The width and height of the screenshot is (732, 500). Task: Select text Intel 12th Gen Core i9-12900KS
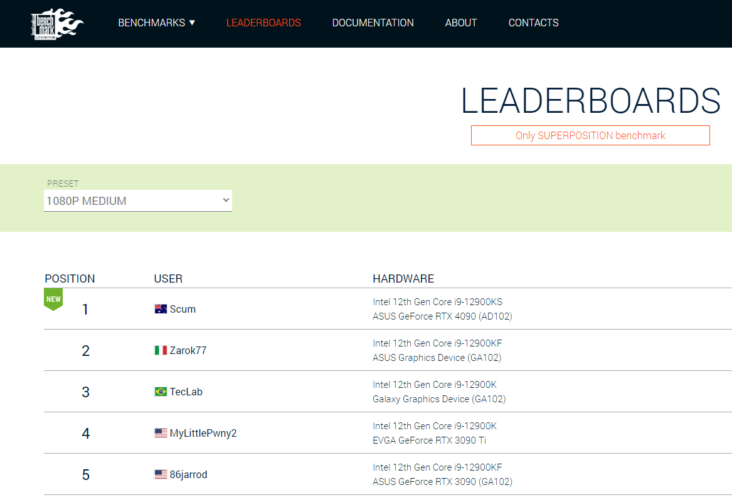[437, 302]
